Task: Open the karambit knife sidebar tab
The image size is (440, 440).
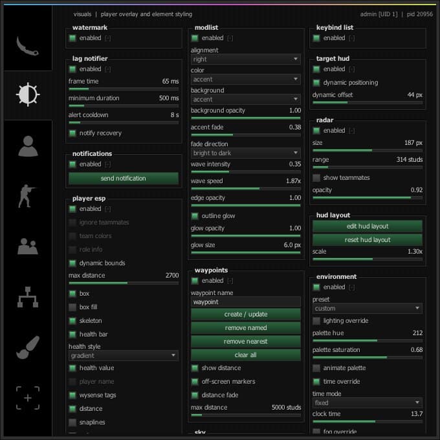Action: pos(27,47)
